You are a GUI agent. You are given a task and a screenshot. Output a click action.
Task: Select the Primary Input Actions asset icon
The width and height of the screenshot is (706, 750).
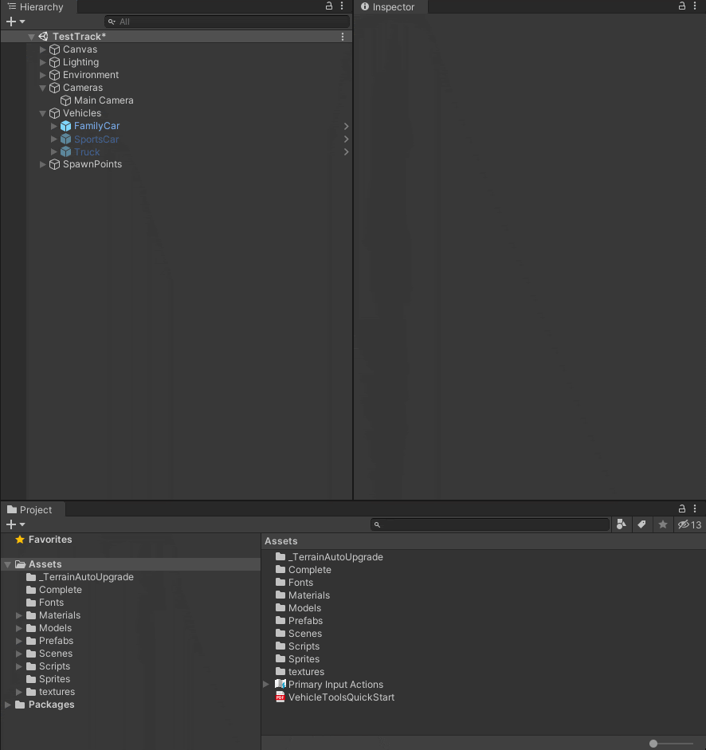tap(279, 684)
